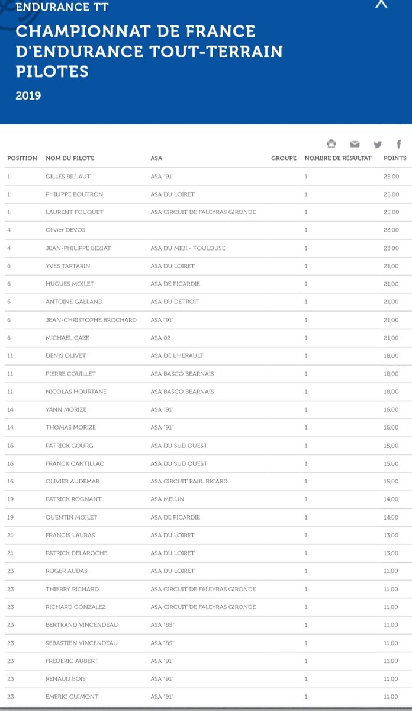The height and width of the screenshot is (711, 412).
Task: Select the Olivier DEVOS row
Action: tap(206, 230)
